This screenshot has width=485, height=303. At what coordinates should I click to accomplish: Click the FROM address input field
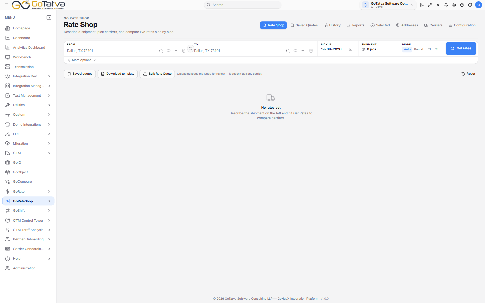point(111,51)
